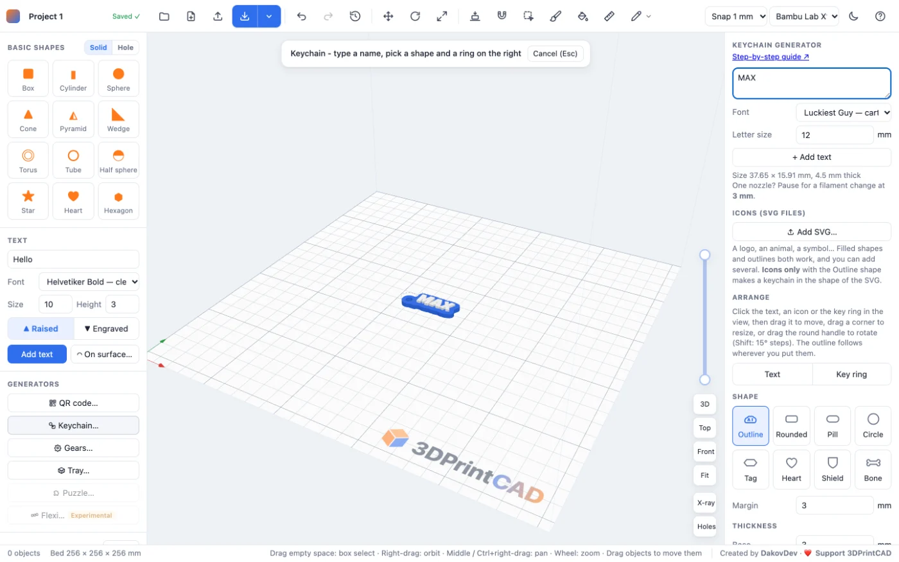Select the Move tool (four arrows)
The width and height of the screenshot is (899, 562).
pos(388,17)
